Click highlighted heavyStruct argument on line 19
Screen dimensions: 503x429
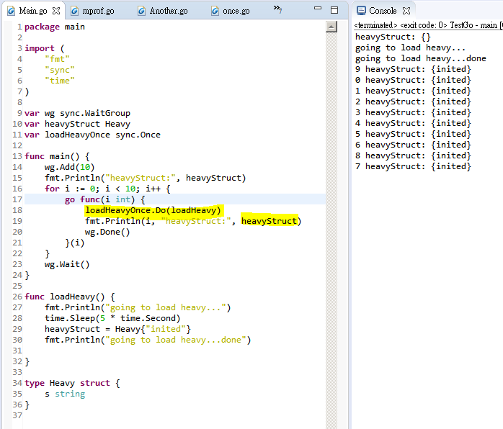coord(268,221)
